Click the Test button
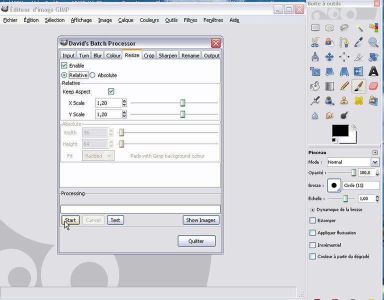384x300 pixels. 115,220
